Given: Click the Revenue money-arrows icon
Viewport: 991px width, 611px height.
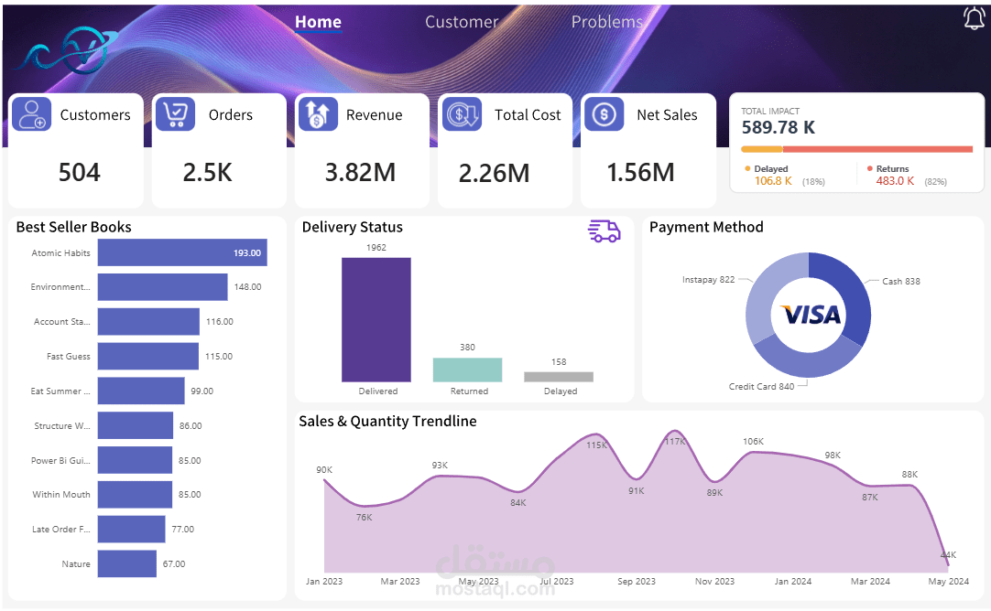Looking at the screenshot, I should coord(318,114).
